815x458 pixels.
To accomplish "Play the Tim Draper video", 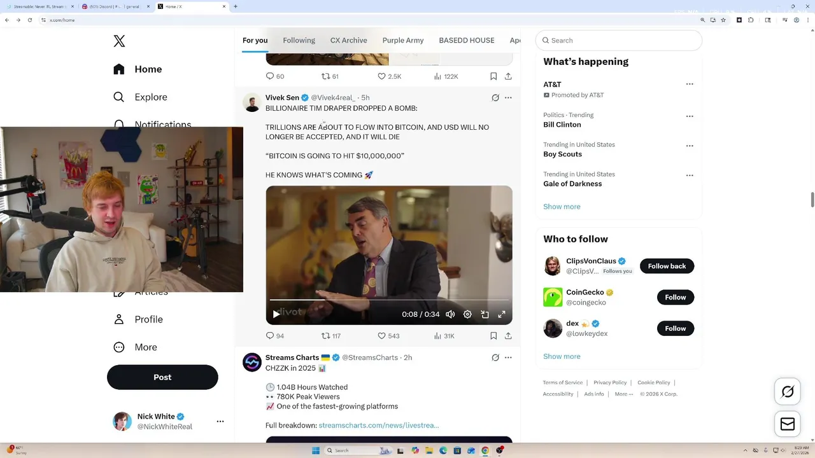I will (x=276, y=314).
